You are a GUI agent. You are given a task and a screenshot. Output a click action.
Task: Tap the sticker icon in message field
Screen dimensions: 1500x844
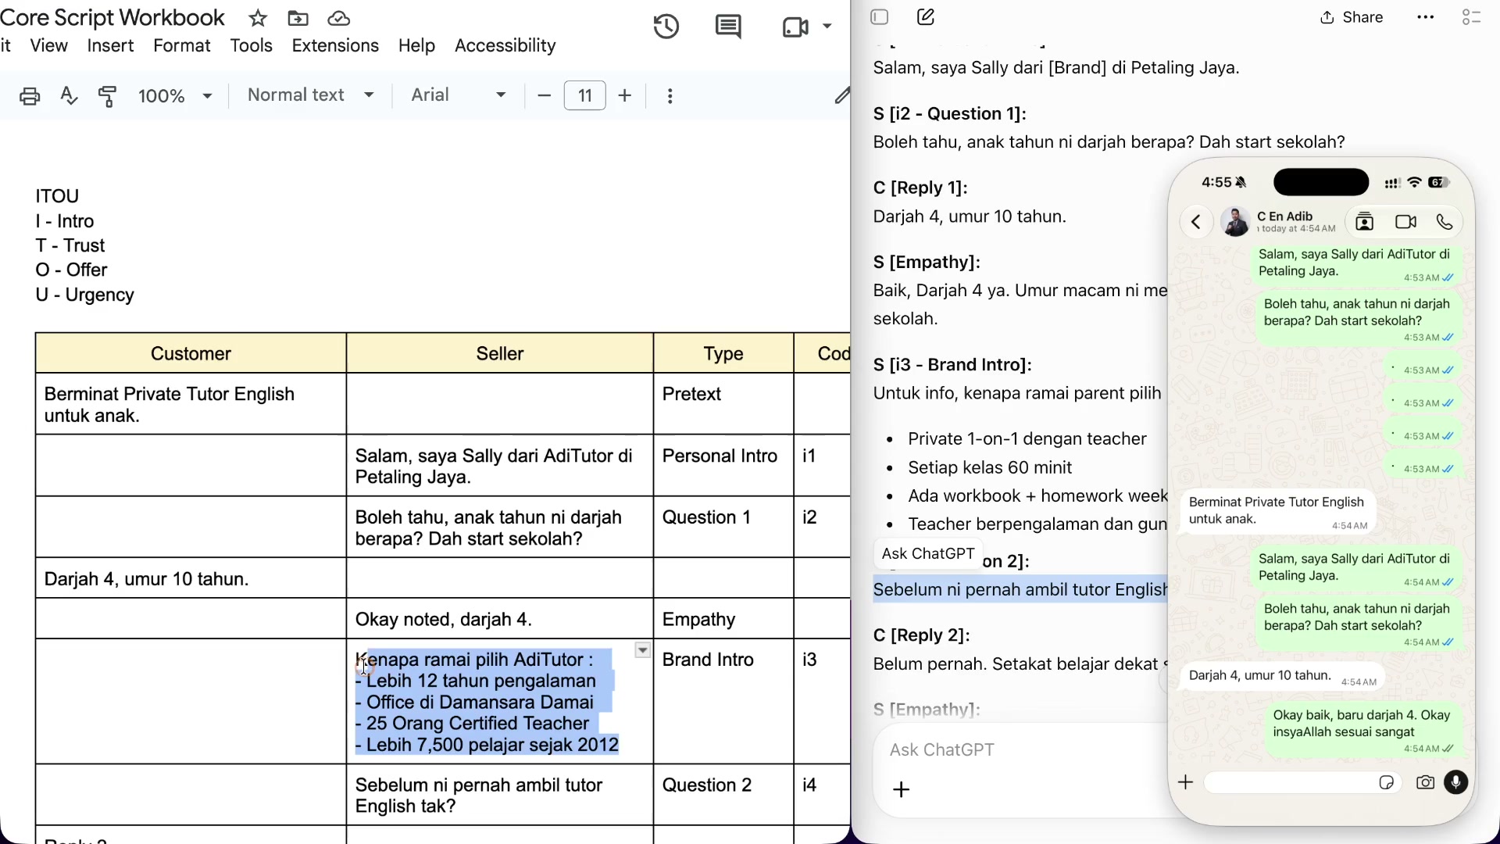coord(1387,782)
